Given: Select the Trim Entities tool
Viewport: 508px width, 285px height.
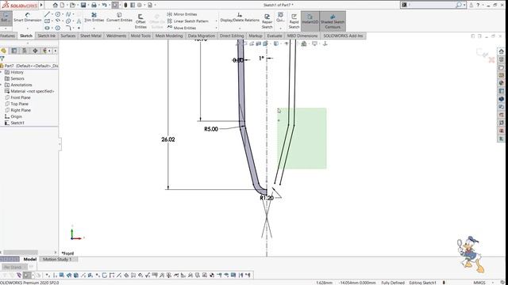Looking at the screenshot, I should pyautogui.click(x=94, y=17).
